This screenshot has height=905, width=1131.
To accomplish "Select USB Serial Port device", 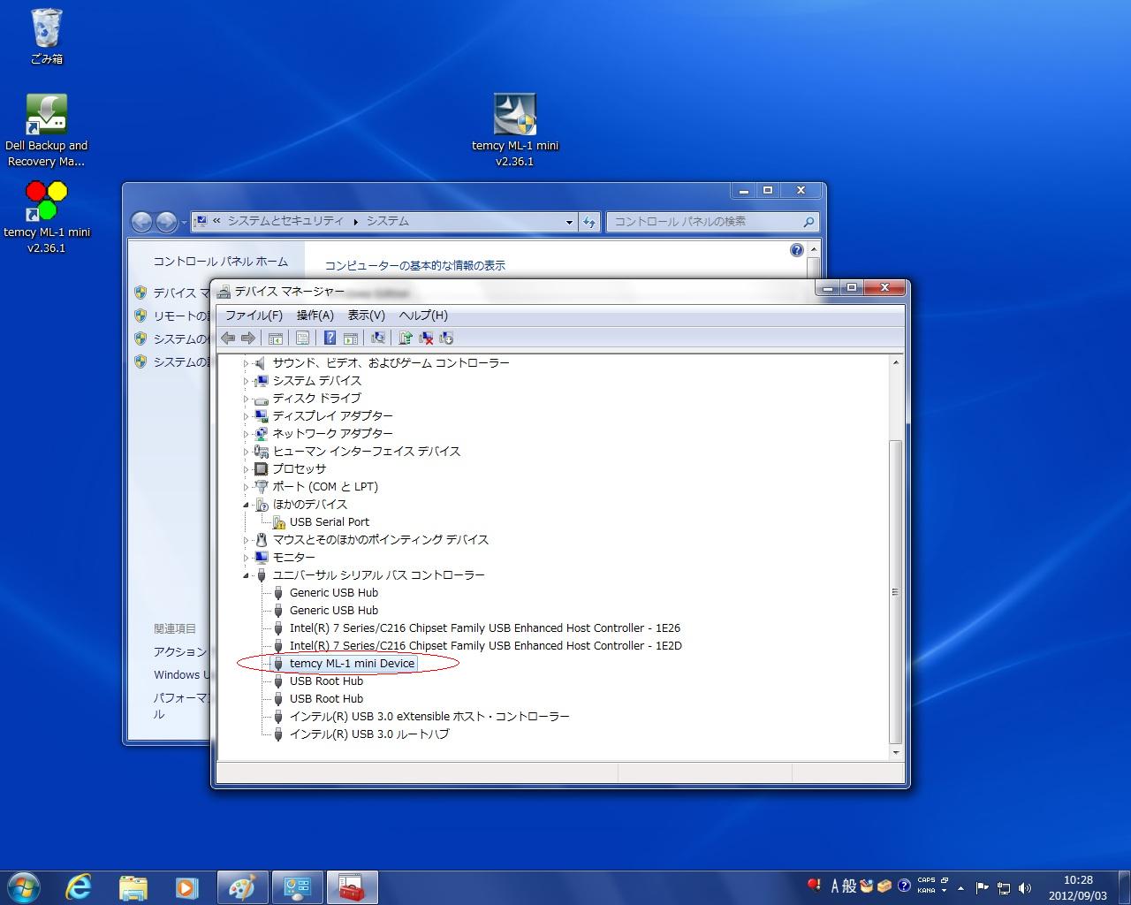I will pyautogui.click(x=330, y=522).
